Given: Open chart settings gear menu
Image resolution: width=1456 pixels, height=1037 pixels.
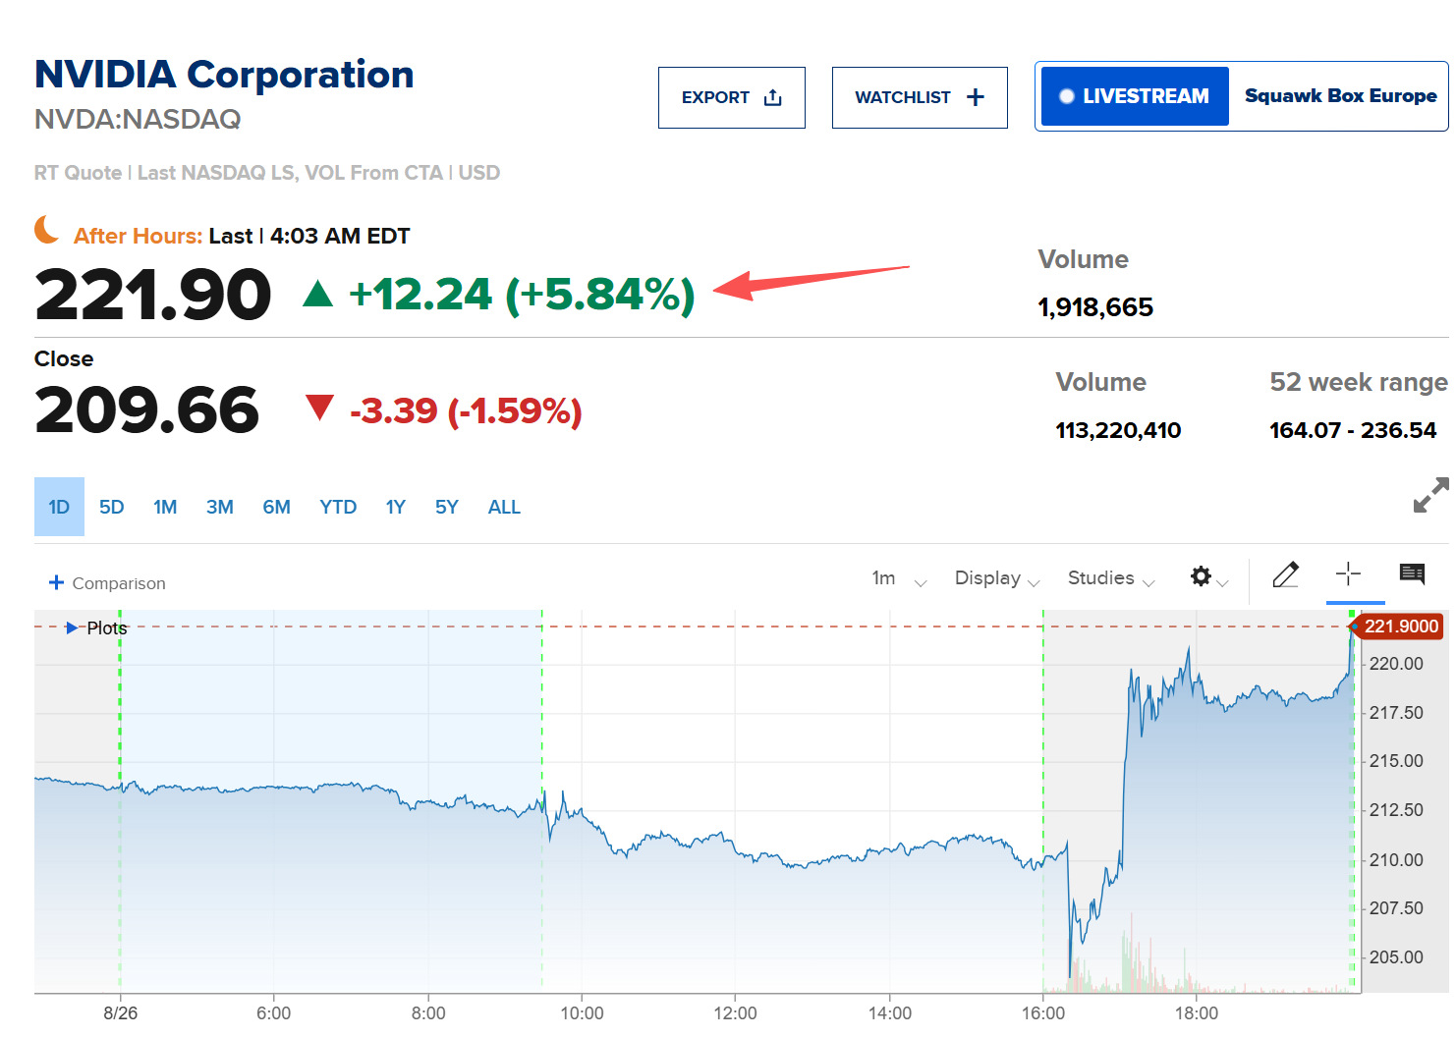Looking at the screenshot, I should 1208,577.
